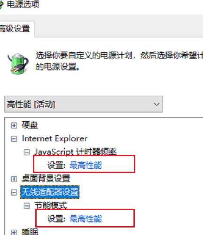
Task: Select highlighted 无线适配器设置 item
Action: [x=50, y=192]
